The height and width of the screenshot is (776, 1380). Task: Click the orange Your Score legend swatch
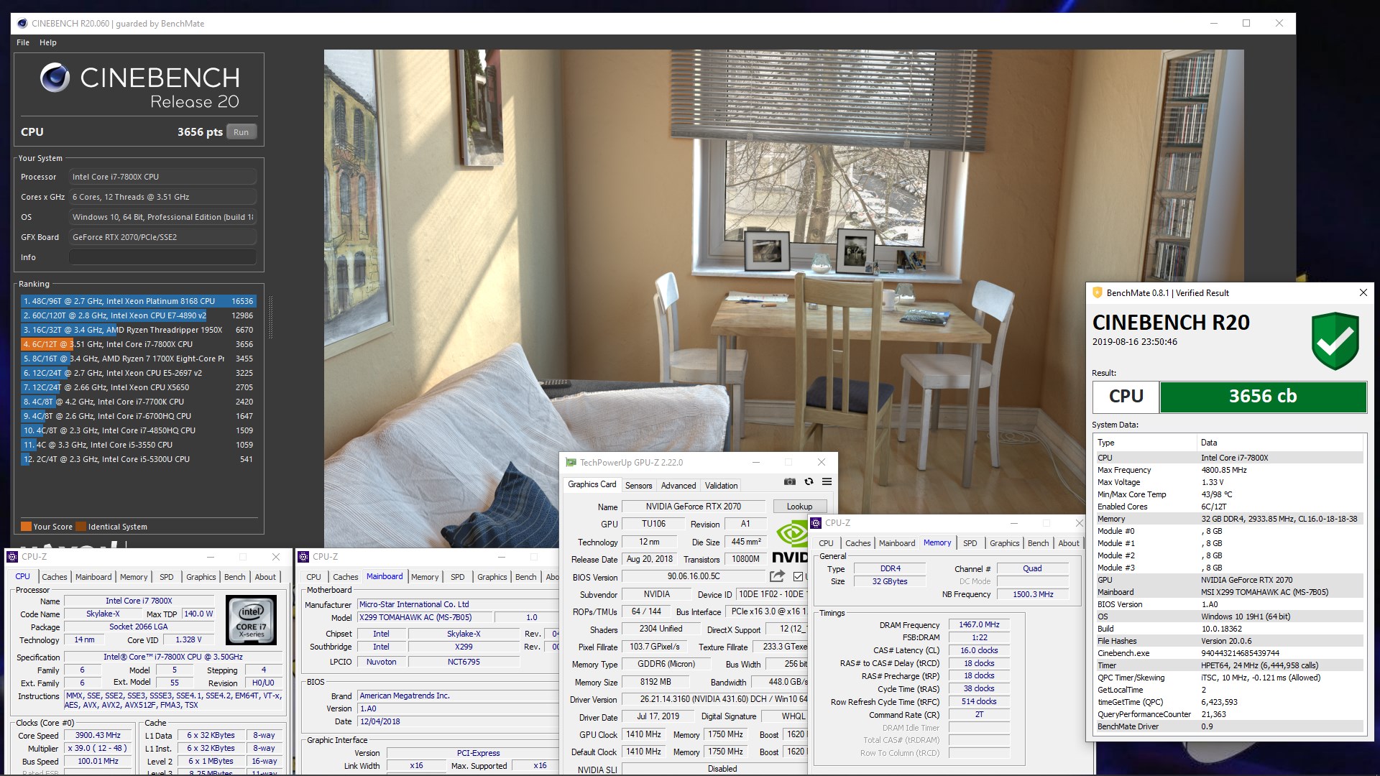pos(26,526)
